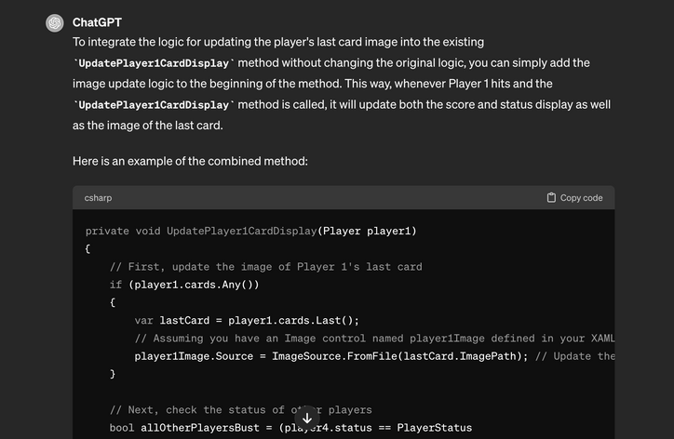Click the var lastCard assignment line

pyautogui.click(x=247, y=321)
